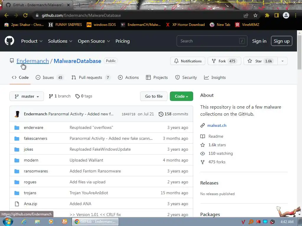
Task: Click the ransomwares folder icon
Action: [17, 171]
